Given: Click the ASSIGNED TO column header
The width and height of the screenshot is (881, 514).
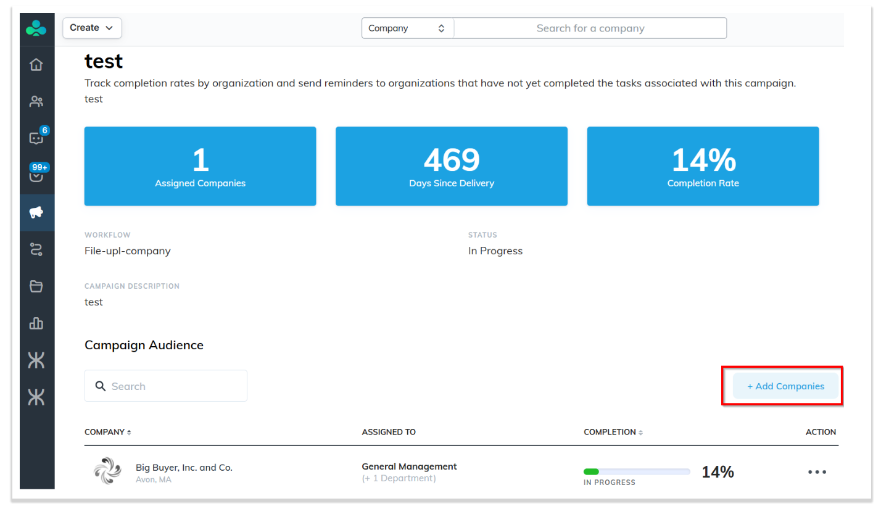Looking at the screenshot, I should (x=389, y=432).
